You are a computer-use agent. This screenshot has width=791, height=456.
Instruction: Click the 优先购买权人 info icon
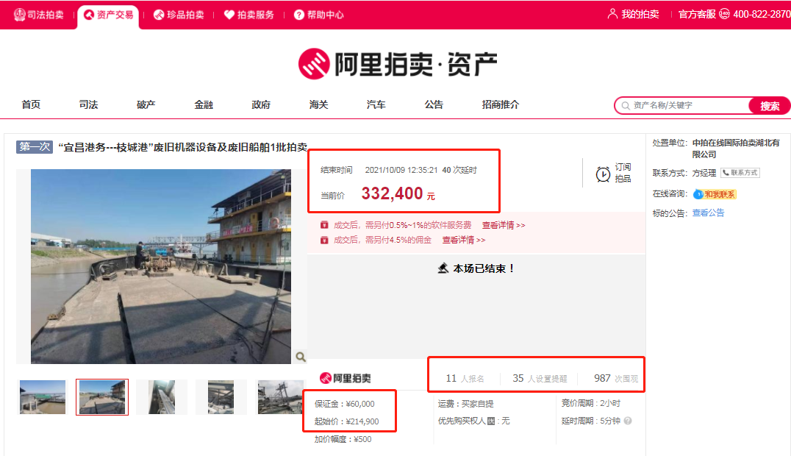491,421
